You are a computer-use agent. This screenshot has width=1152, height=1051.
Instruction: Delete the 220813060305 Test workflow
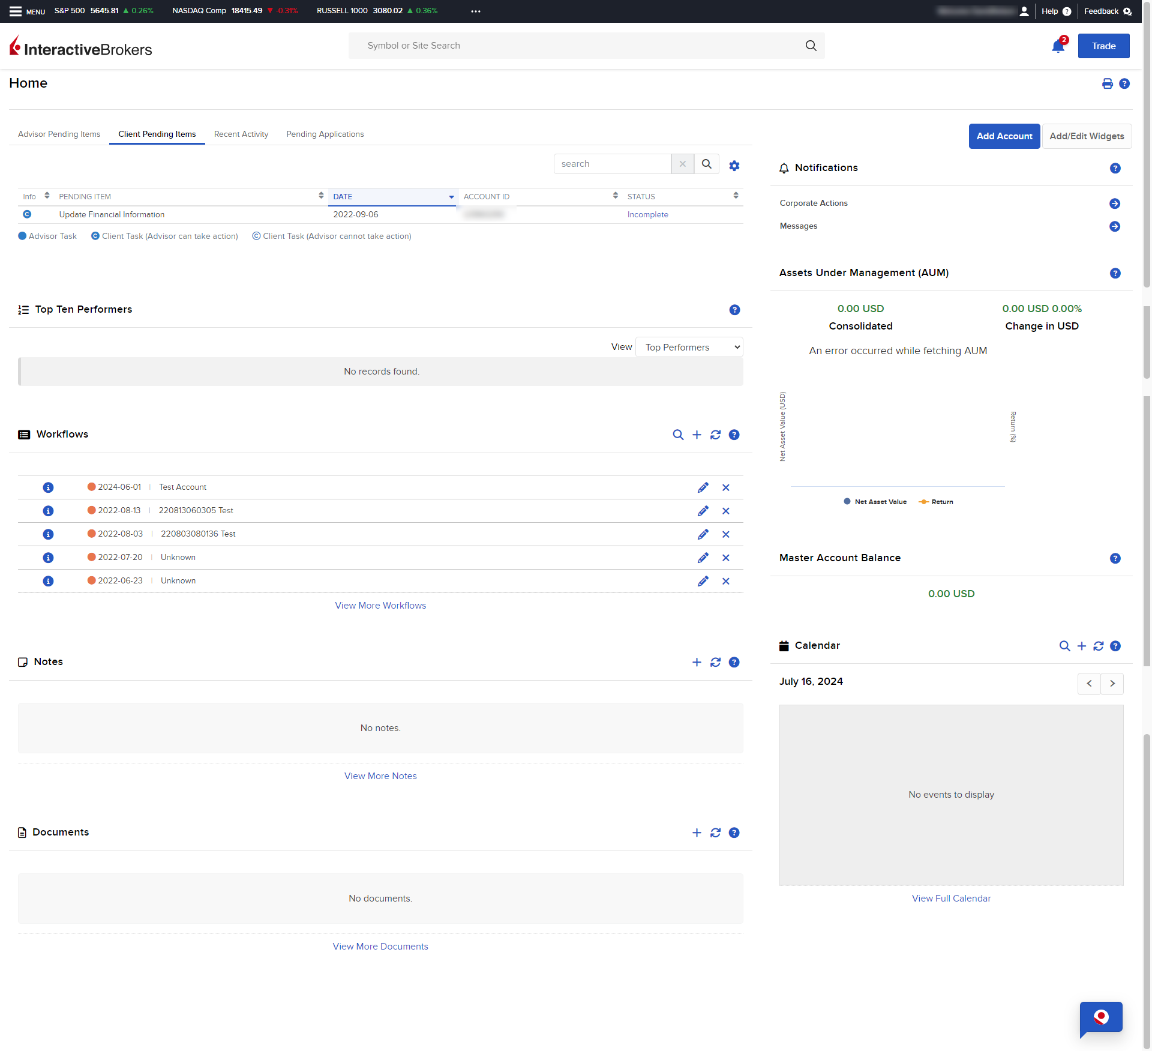[x=726, y=511]
